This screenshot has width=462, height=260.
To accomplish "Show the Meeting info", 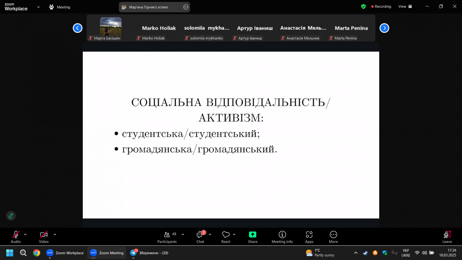I will point(282,237).
